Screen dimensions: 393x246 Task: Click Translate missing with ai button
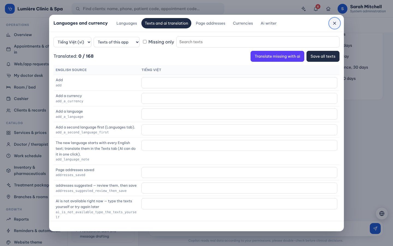[277, 56]
